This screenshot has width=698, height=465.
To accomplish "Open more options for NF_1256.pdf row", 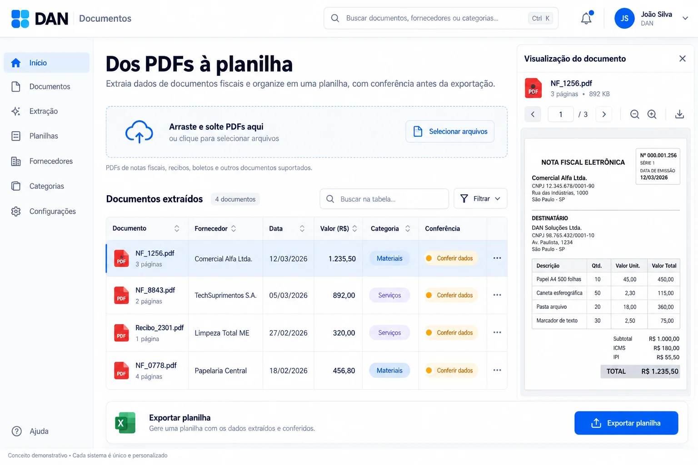I will pos(497,258).
